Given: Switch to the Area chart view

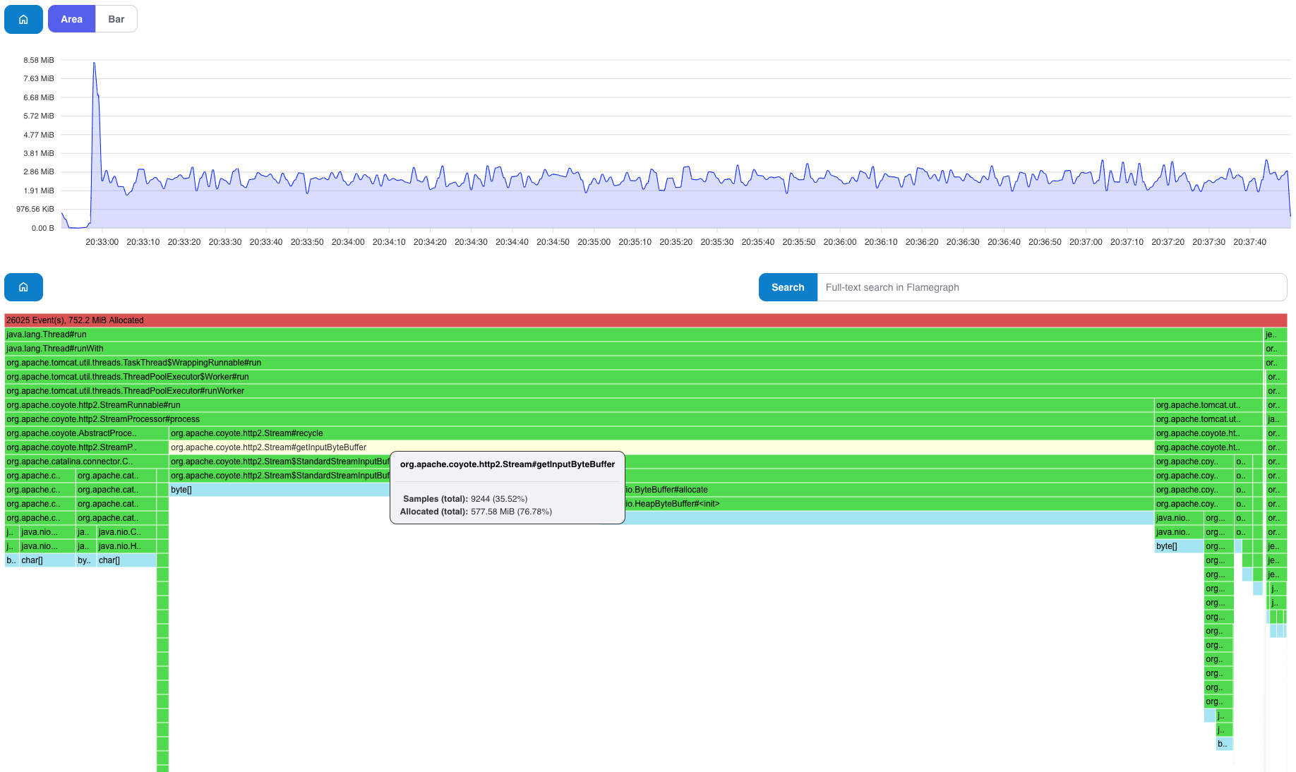Looking at the screenshot, I should [71, 19].
